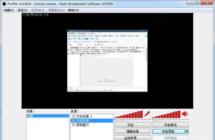
Task: Close the OBS window
Action: coord(207,3)
